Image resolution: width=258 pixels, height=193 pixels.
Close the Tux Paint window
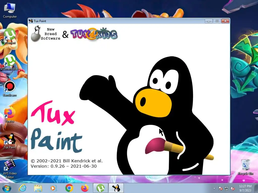point(225,21)
